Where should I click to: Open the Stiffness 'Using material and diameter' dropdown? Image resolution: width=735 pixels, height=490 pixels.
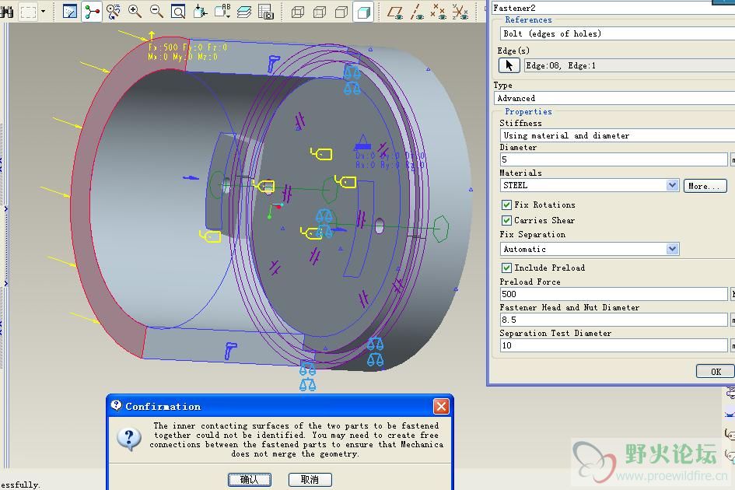618,135
